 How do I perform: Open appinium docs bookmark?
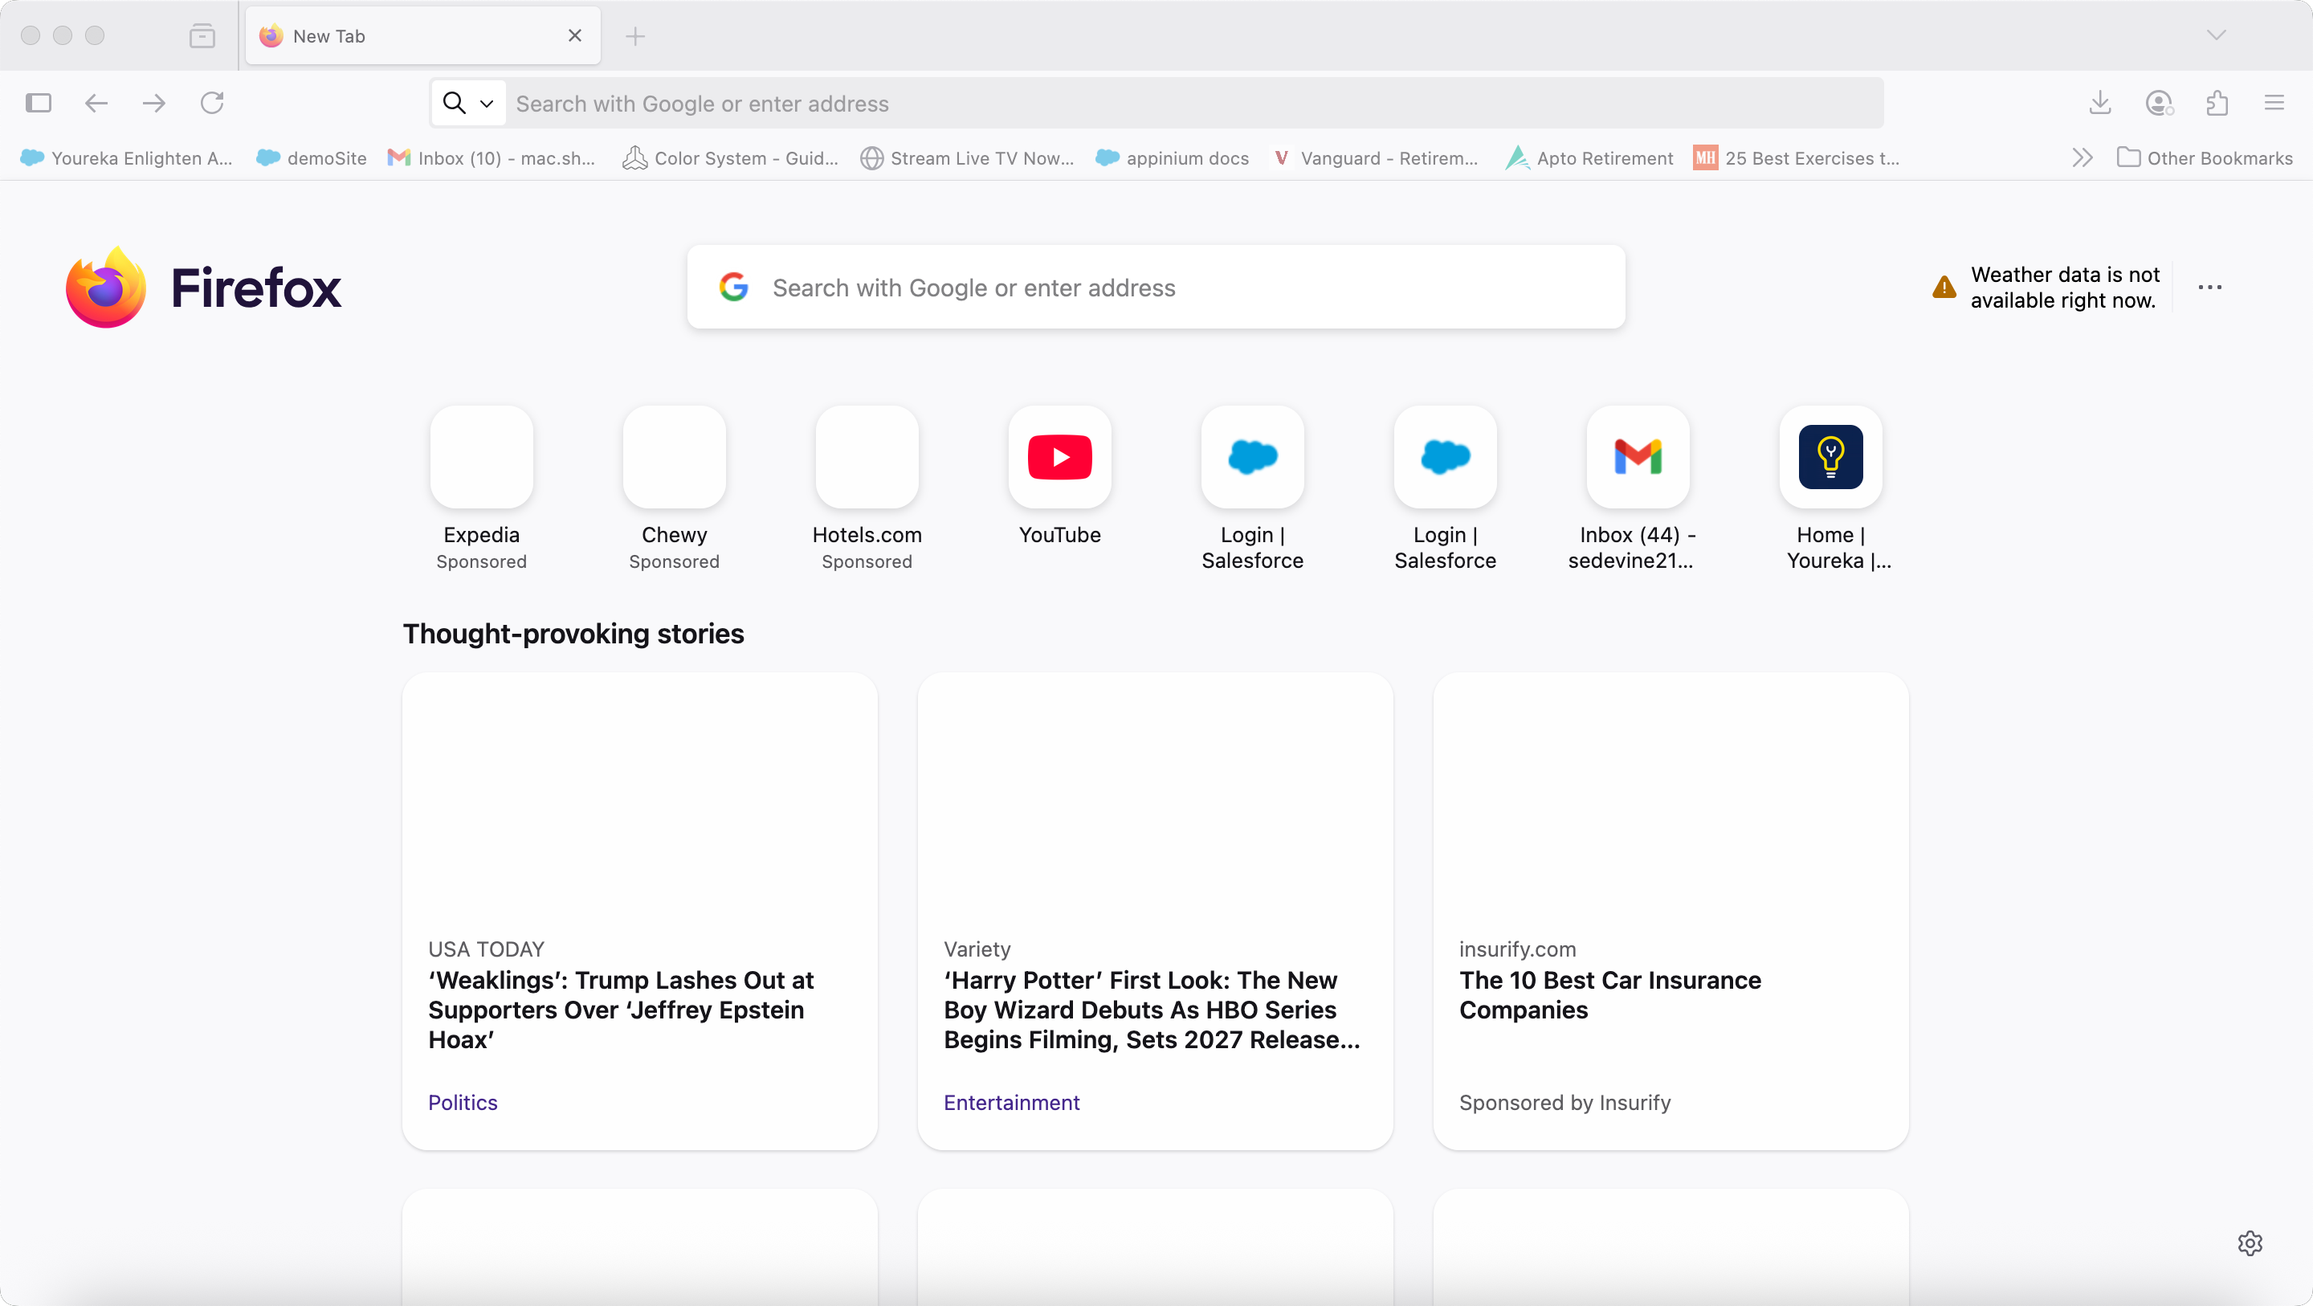coord(1172,158)
